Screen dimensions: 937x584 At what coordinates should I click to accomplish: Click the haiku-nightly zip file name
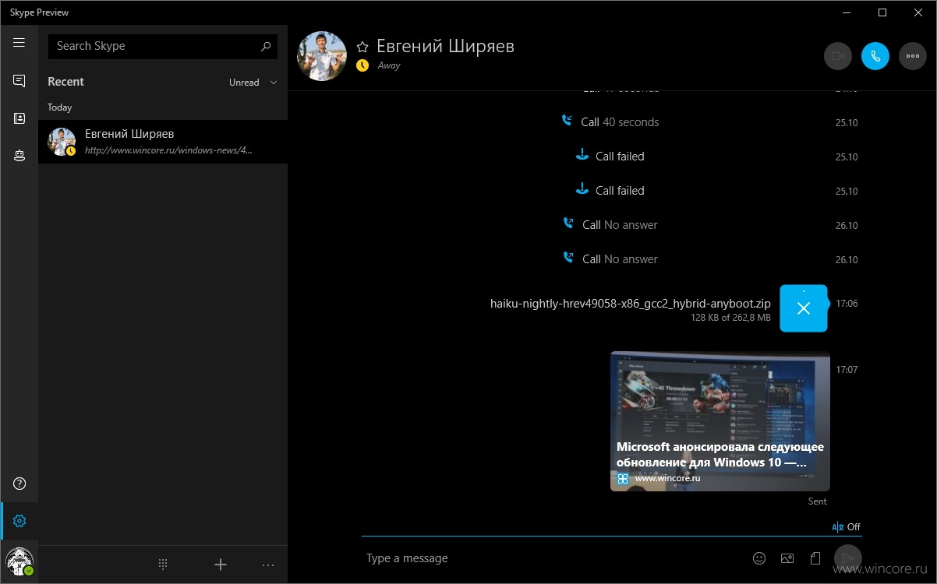631,304
